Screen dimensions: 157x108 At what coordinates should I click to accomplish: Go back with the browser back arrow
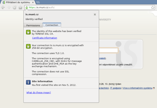(x=3, y=7)
